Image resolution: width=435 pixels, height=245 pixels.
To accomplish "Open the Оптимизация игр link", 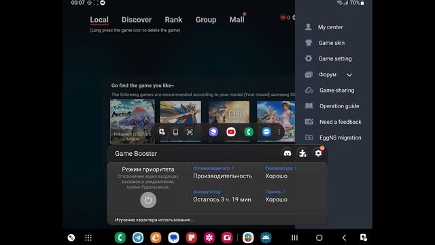I will [213, 168].
